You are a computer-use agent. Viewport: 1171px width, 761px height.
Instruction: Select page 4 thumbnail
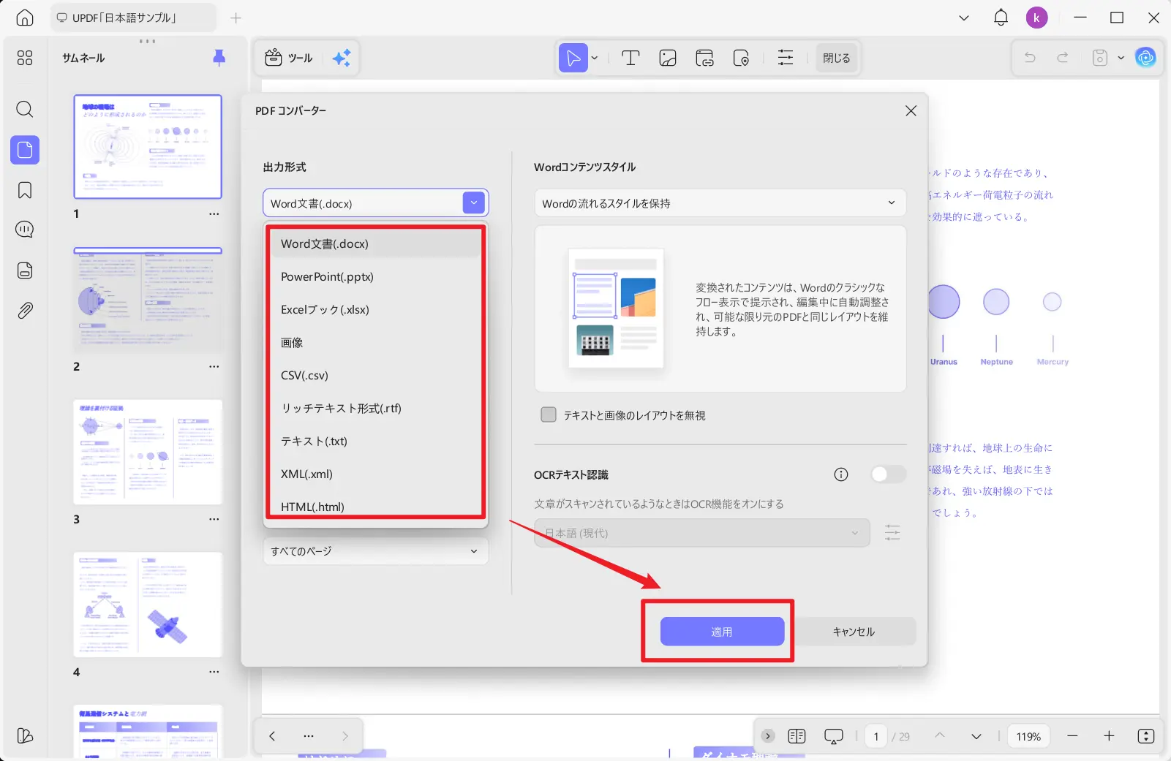(x=148, y=605)
